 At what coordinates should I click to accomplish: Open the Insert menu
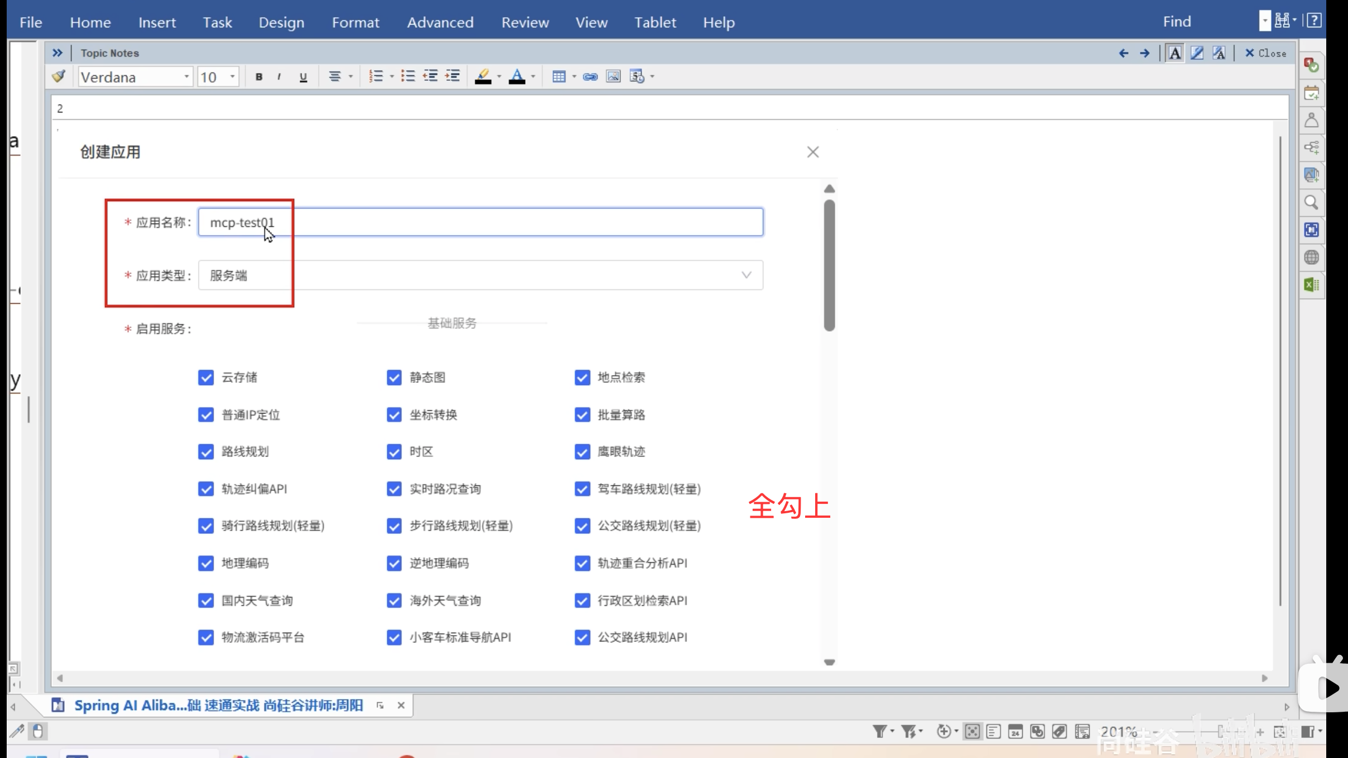tap(157, 22)
